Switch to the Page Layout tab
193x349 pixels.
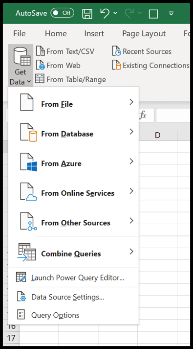[x=144, y=33]
